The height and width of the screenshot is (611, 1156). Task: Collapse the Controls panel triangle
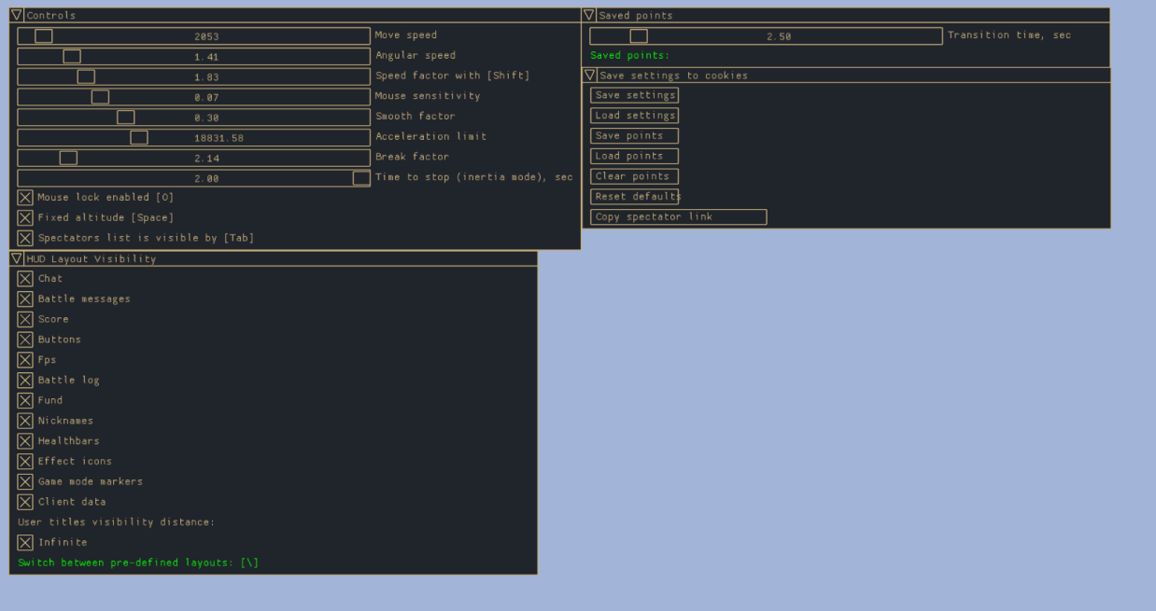[x=17, y=15]
